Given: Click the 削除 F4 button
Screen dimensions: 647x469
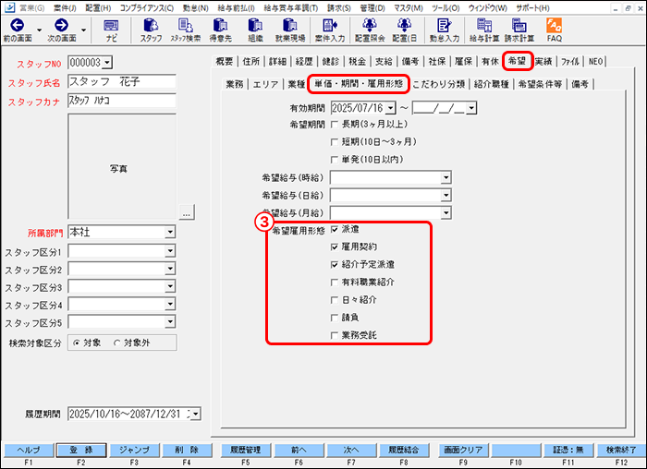Looking at the screenshot, I should click(x=187, y=450).
